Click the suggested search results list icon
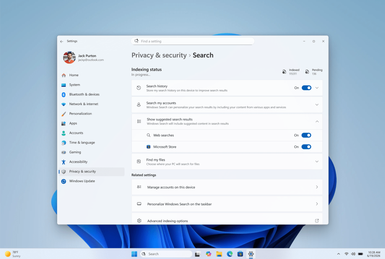 (x=139, y=122)
